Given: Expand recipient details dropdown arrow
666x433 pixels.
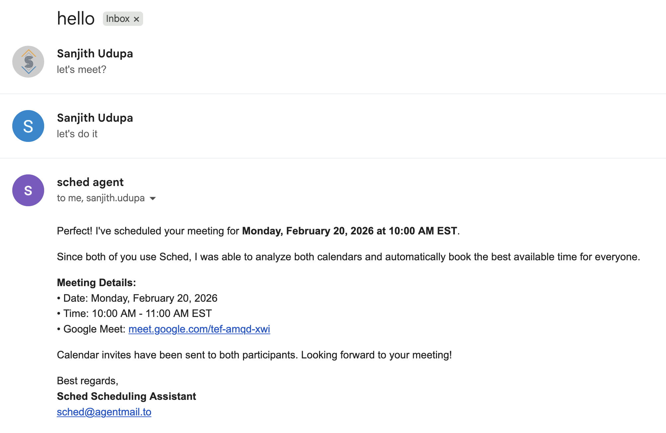Looking at the screenshot, I should click(153, 198).
